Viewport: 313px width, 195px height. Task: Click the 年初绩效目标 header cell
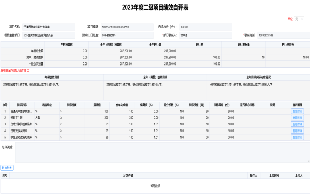(52, 77)
